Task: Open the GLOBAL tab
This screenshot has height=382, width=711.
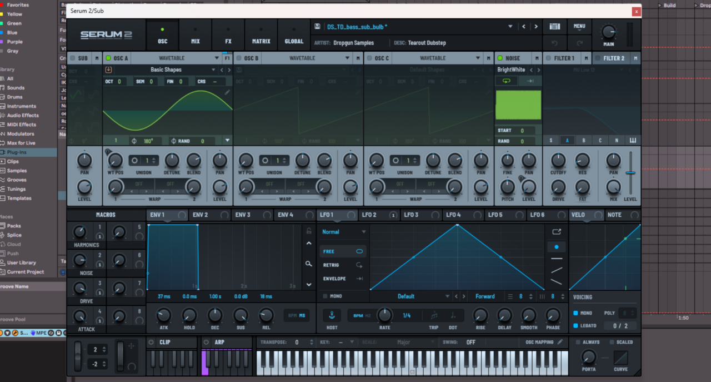Action: point(294,36)
